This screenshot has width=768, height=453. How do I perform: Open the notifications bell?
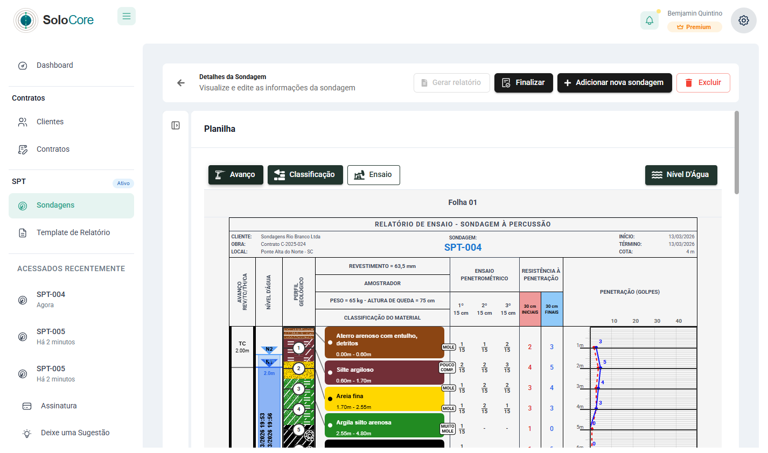click(650, 20)
